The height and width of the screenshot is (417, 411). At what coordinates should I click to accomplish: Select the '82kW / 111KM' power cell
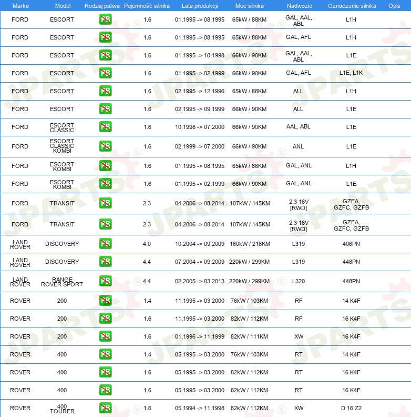(249, 336)
